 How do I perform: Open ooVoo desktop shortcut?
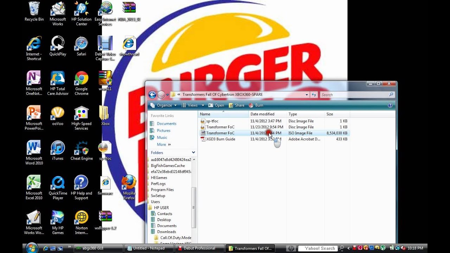pos(58,116)
